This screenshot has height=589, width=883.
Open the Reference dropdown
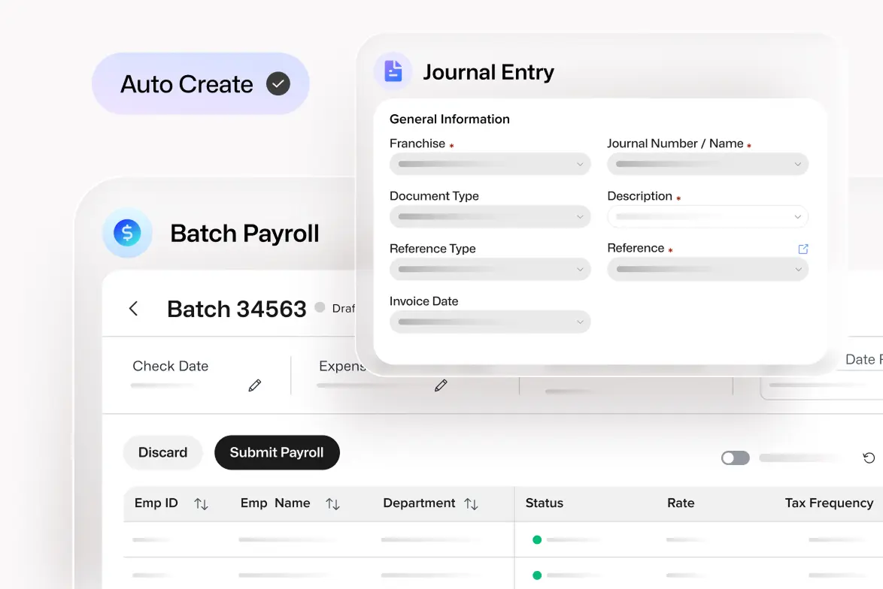(x=708, y=270)
